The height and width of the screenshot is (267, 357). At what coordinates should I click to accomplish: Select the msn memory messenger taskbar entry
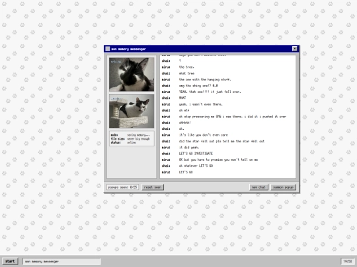coord(61,262)
